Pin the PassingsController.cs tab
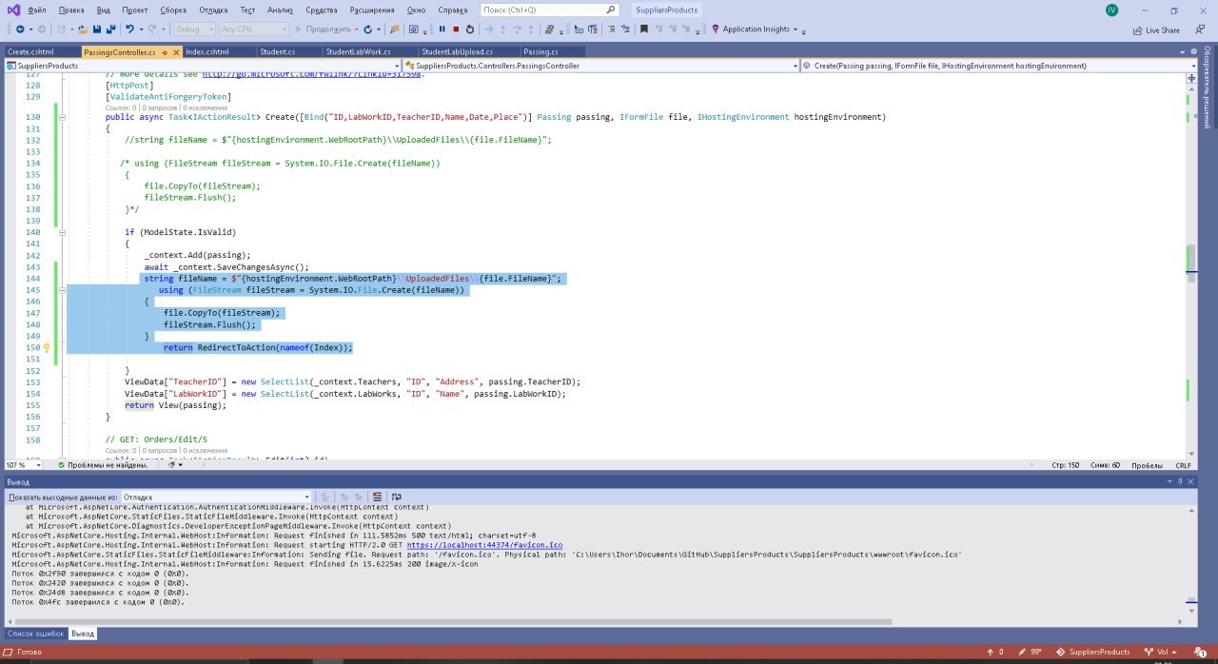This screenshot has height=664, width=1218. click(165, 52)
